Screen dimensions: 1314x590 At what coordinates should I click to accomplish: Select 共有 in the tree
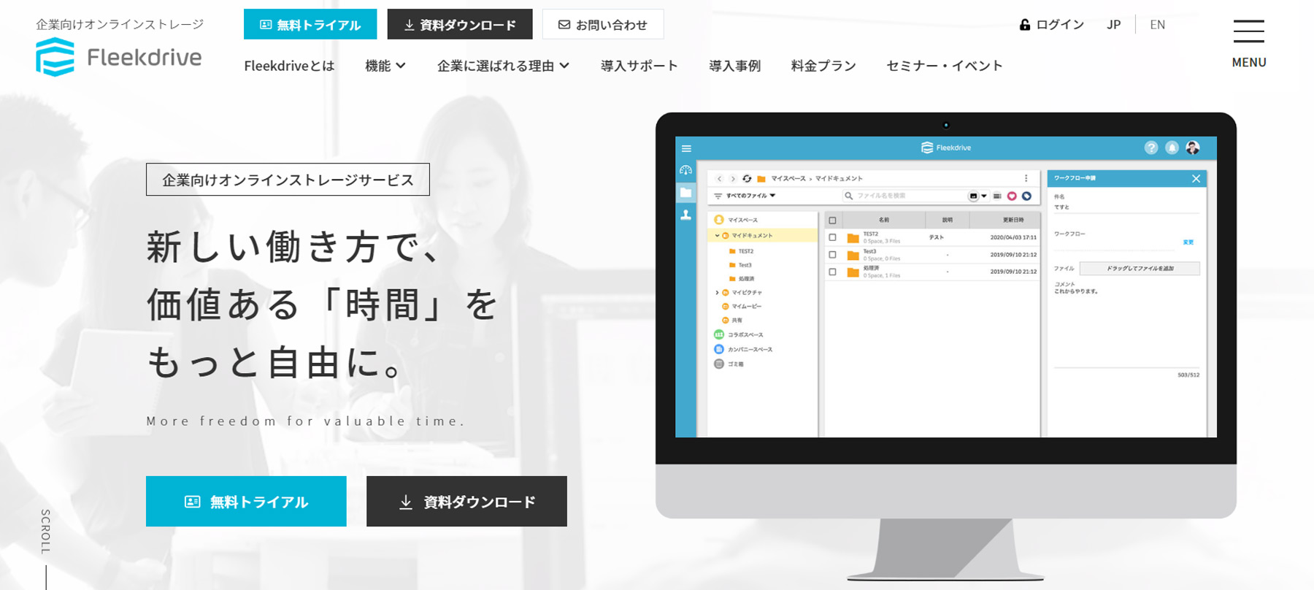(737, 321)
